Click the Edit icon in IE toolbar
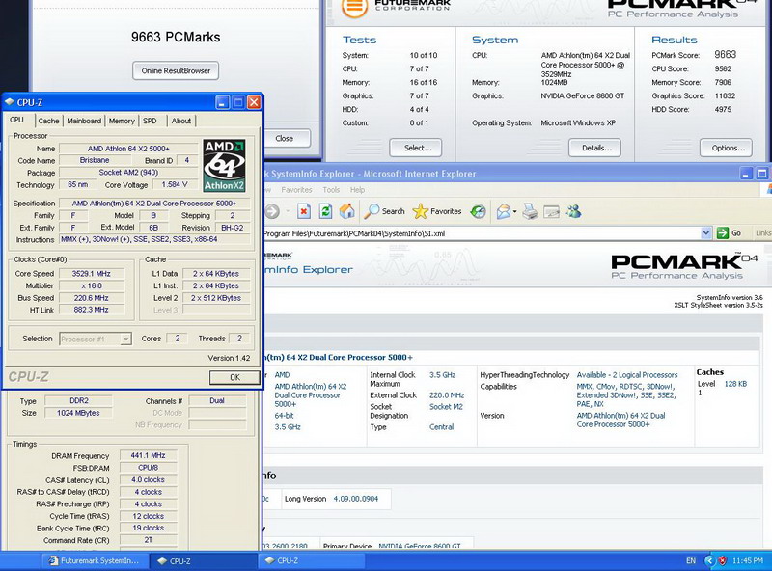 (x=551, y=211)
